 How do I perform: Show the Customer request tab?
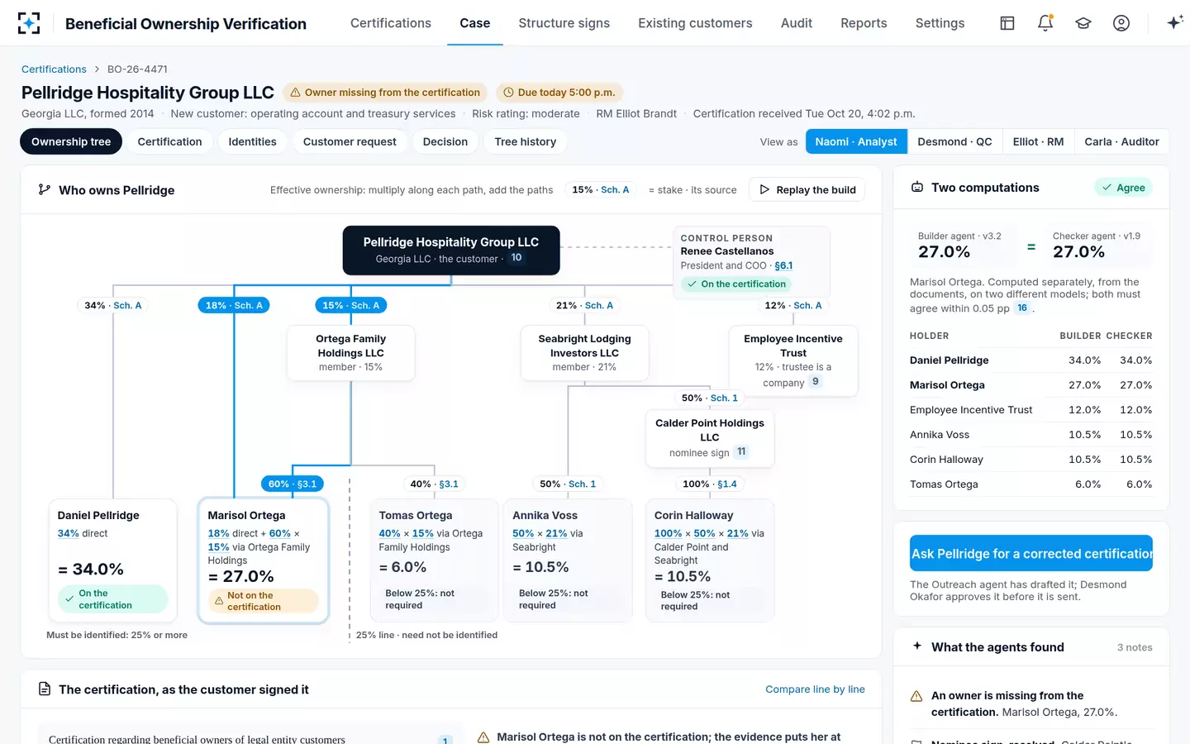tap(350, 142)
